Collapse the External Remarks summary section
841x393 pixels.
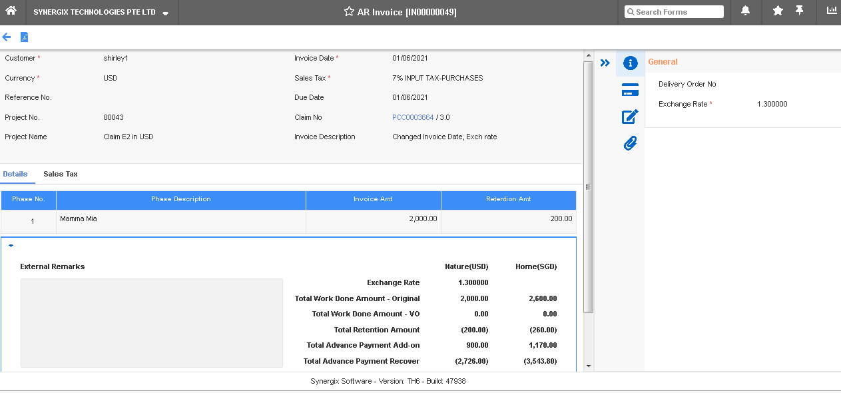(11, 245)
